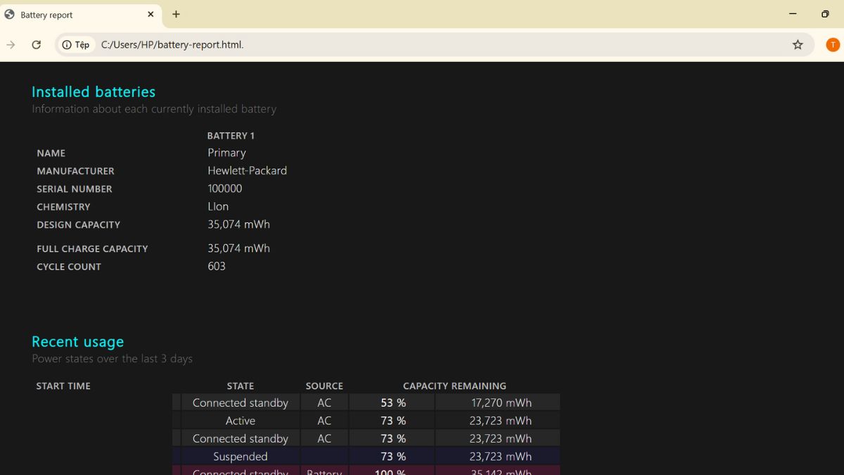Select the cycle count 603
844x475 pixels.
click(217, 266)
